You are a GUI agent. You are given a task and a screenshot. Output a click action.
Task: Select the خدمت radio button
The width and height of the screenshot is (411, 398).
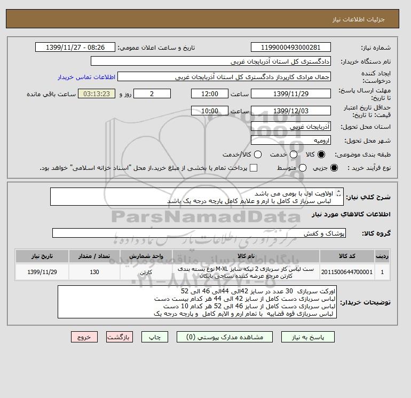(x=294, y=154)
